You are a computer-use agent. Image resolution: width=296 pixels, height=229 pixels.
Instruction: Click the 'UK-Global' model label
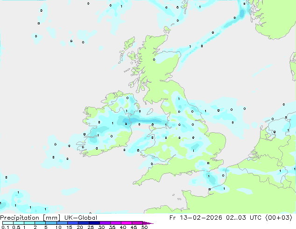[x=81, y=218]
